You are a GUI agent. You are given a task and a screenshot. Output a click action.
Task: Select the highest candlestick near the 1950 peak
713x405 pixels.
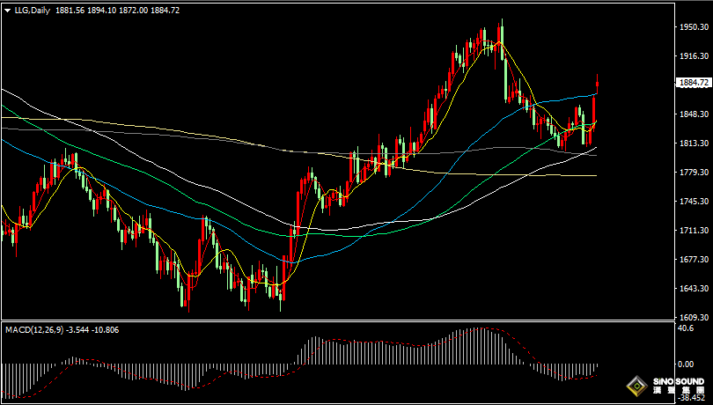coord(502,39)
